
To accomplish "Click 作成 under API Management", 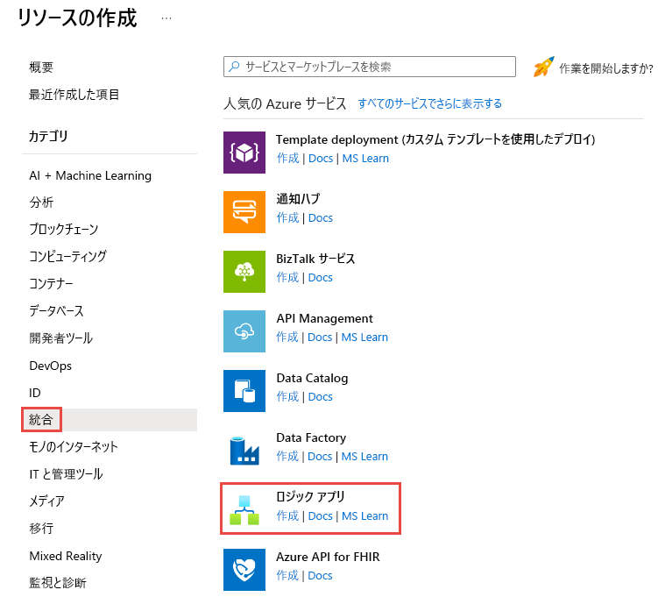I will (x=287, y=338).
